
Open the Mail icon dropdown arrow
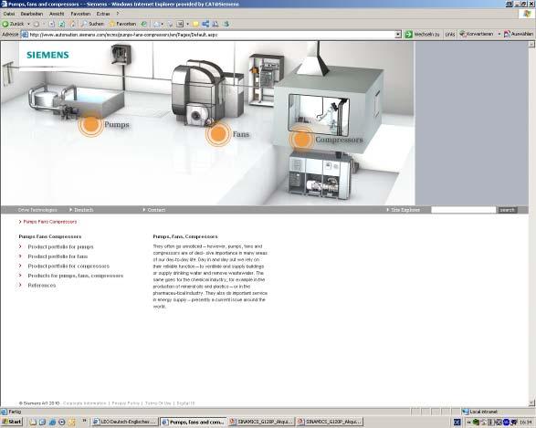(x=163, y=24)
